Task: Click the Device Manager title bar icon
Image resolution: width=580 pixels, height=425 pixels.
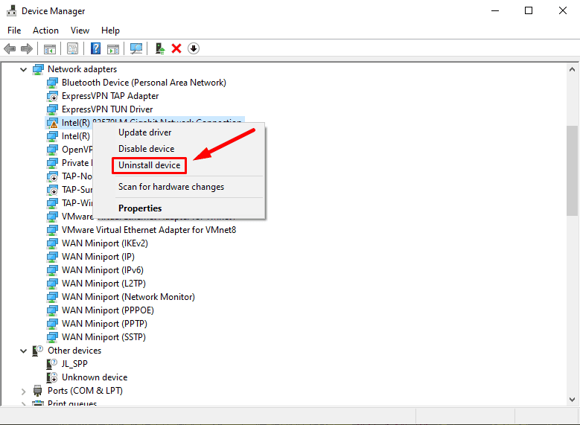Action: (11, 10)
